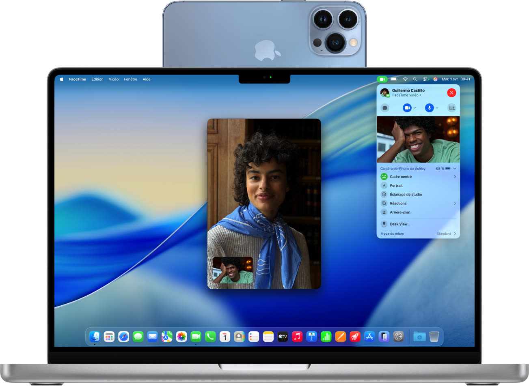Click Ashley's iPhone battery level indicator

pos(443,168)
